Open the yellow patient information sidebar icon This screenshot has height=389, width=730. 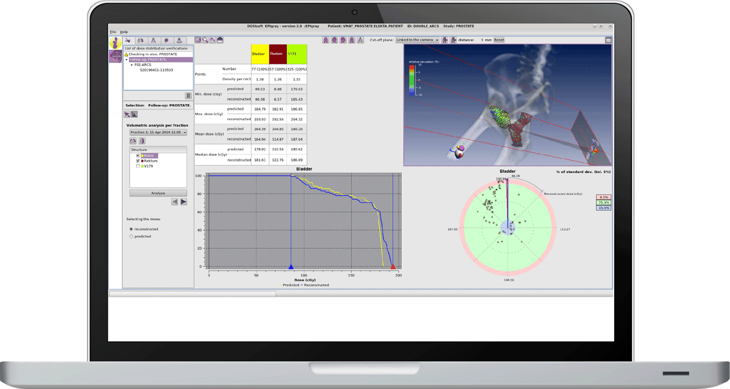pos(116,43)
